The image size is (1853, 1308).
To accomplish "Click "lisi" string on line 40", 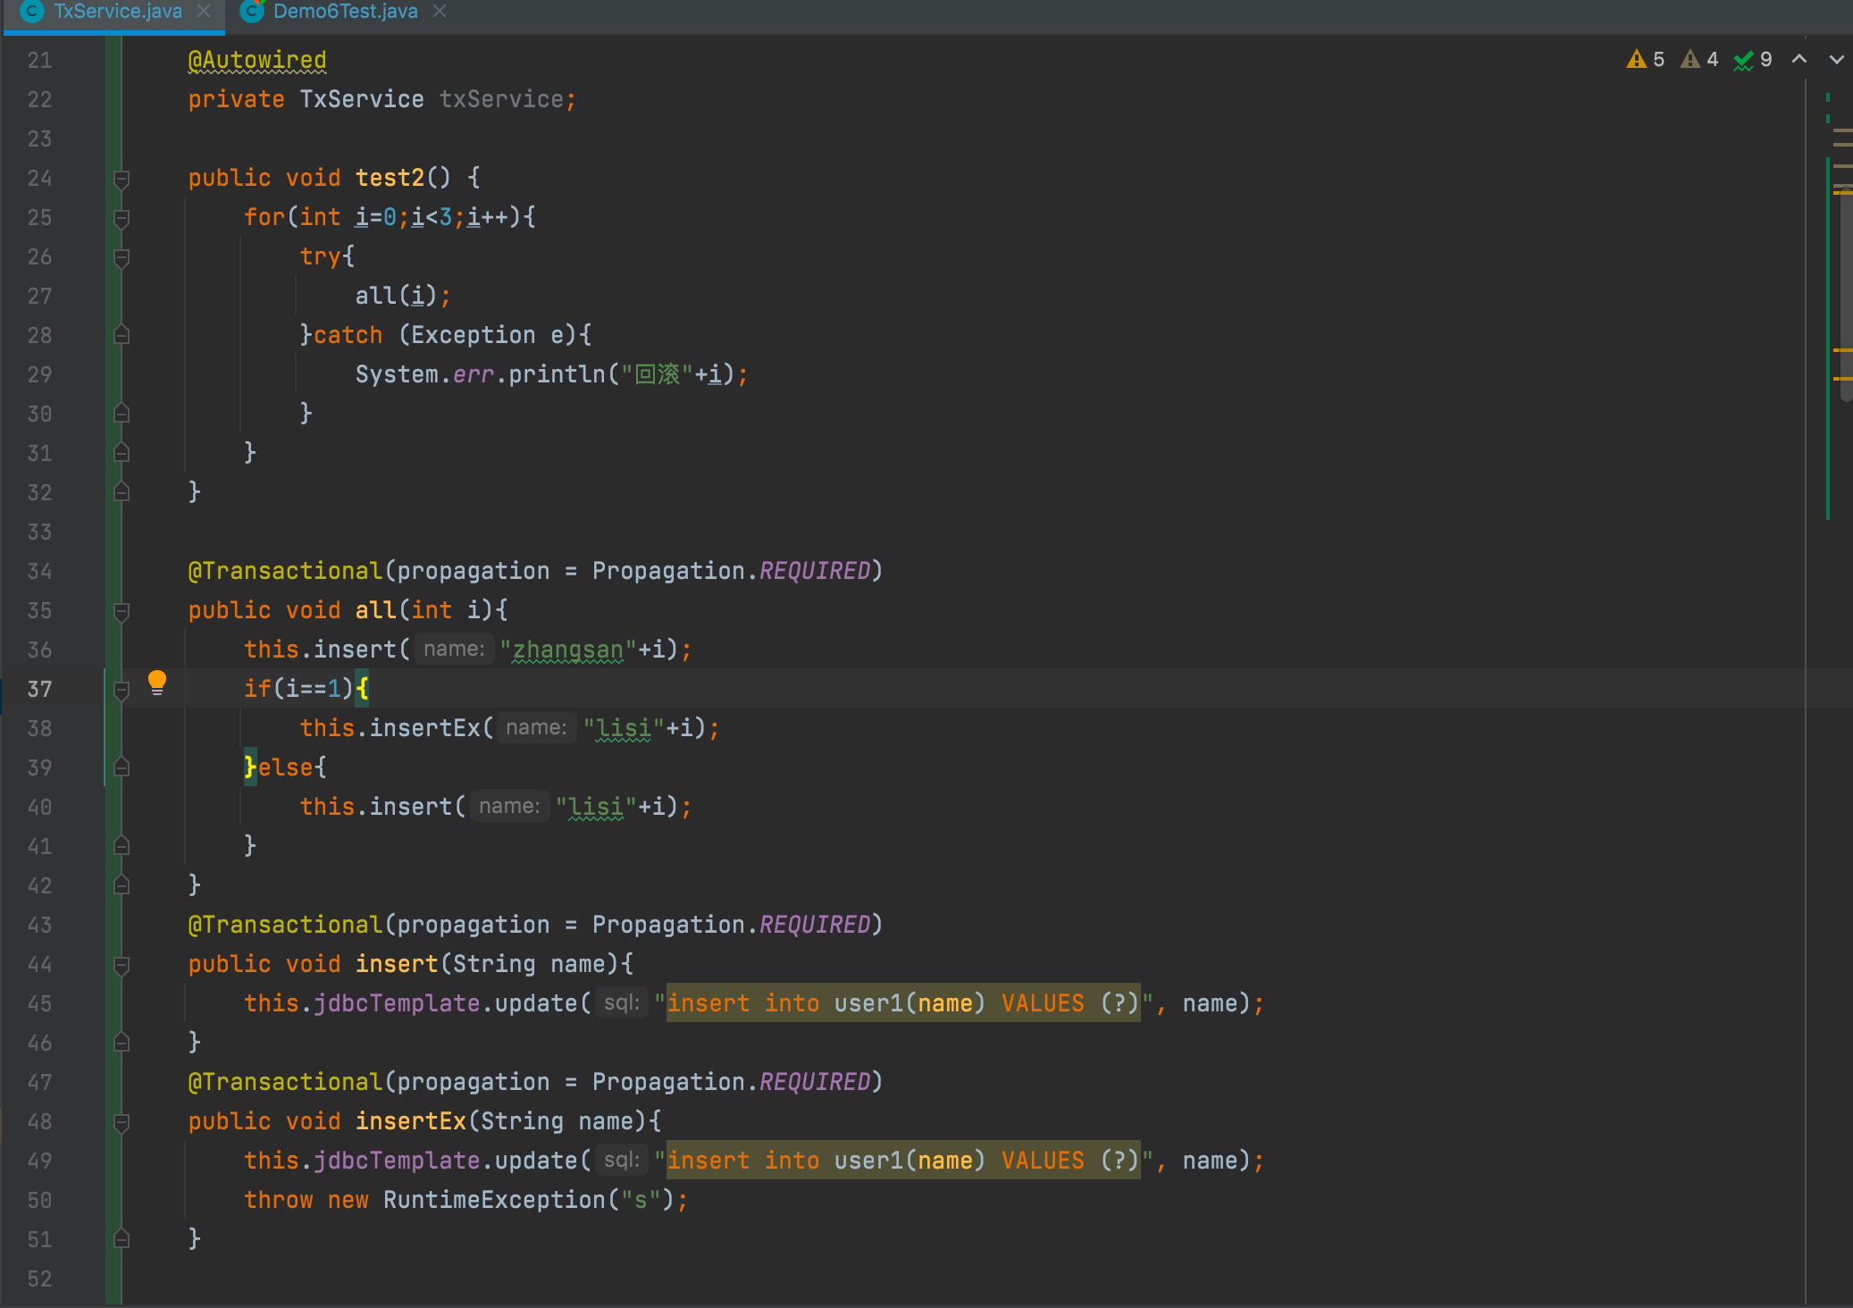I will coord(596,807).
